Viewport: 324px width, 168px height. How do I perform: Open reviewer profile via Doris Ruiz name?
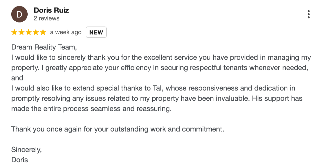tap(51, 10)
